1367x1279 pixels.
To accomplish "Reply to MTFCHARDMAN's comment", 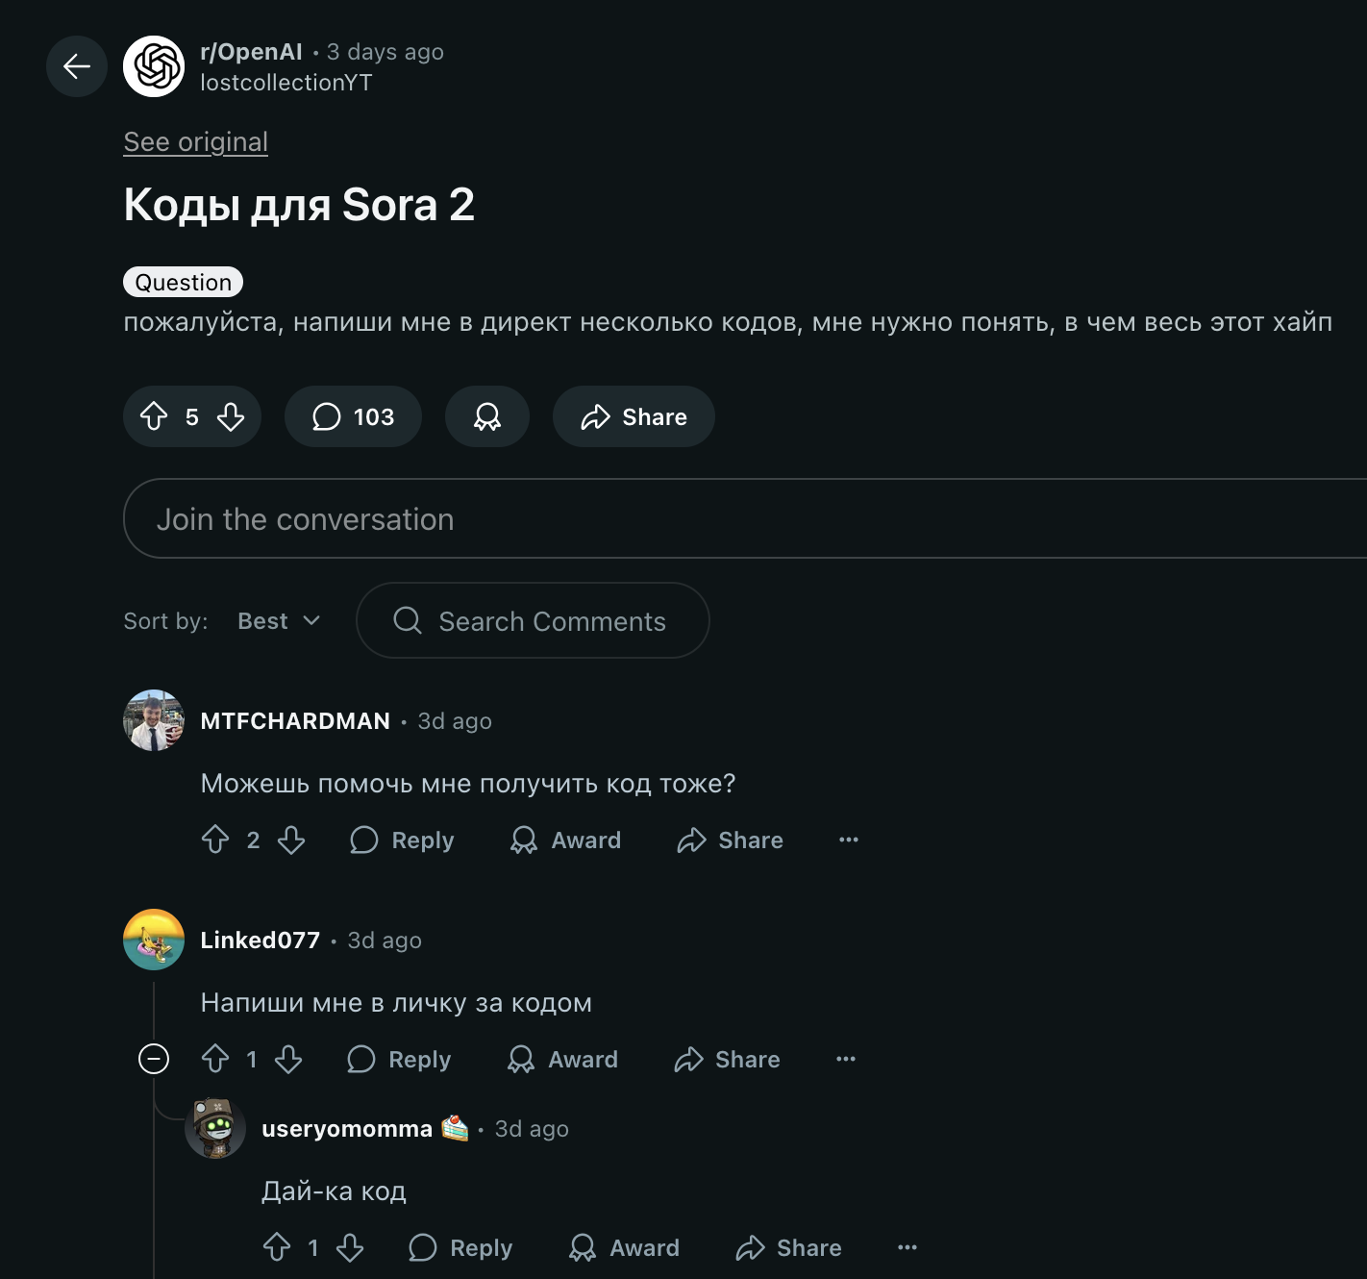I will tap(402, 840).
